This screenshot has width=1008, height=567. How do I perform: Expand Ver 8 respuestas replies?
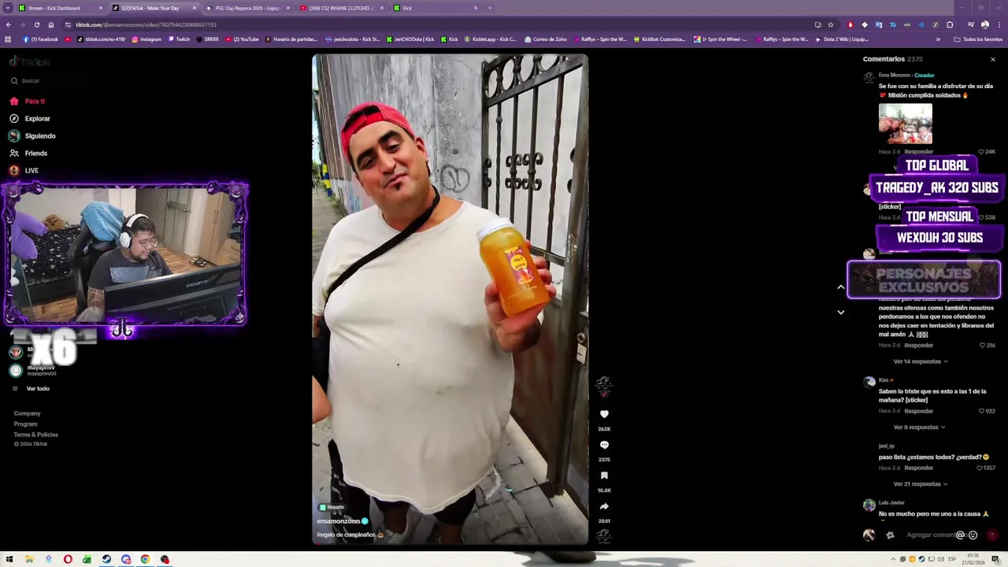point(919,427)
